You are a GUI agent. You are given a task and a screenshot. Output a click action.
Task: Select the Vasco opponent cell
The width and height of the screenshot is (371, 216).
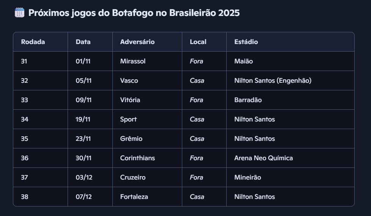coord(129,80)
